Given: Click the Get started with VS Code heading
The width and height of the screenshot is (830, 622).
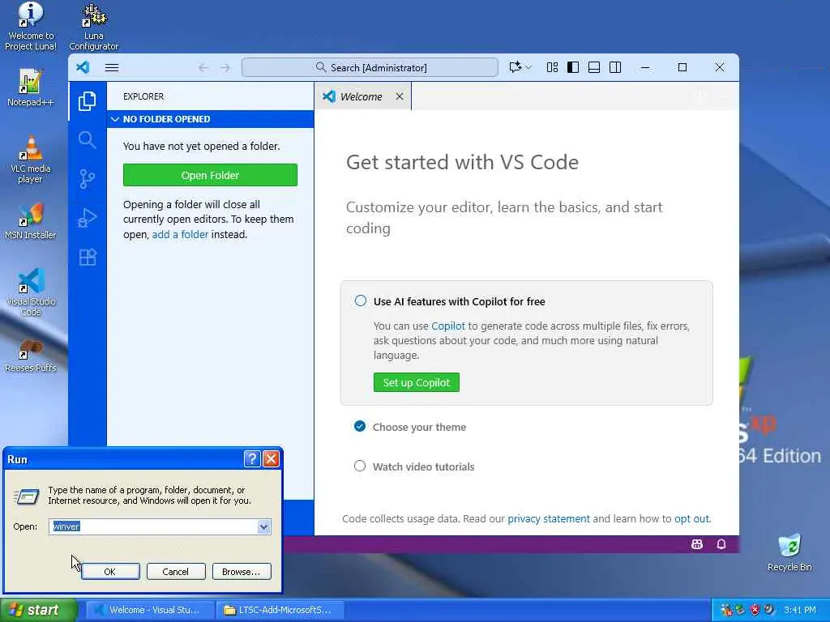Looking at the screenshot, I should pyautogui.click(x=462, y=162).
